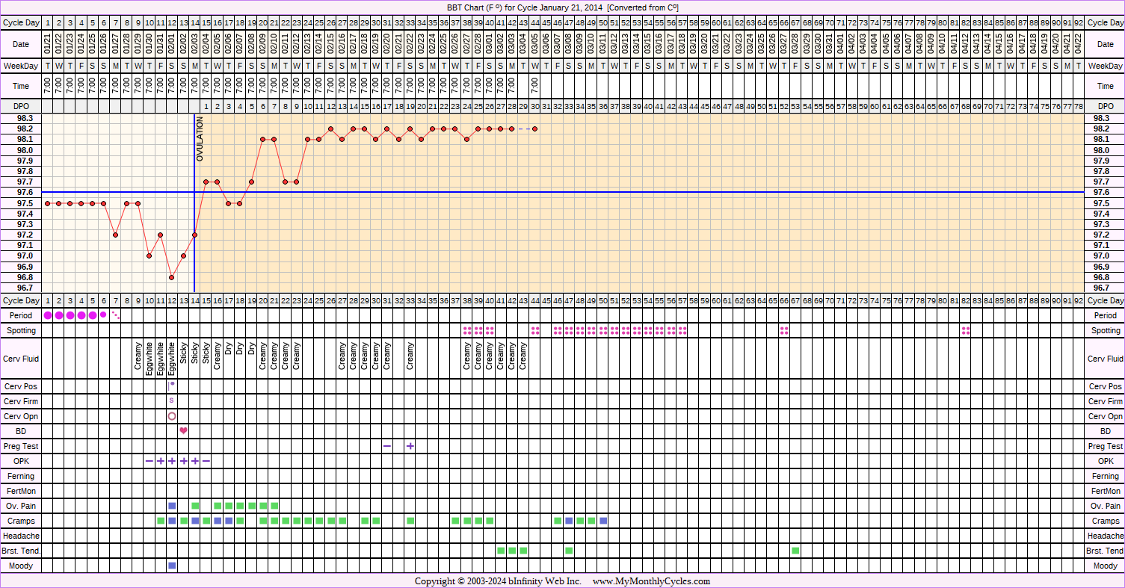Open the www.MyMonthlyCycles.com link in the footer
The width and height of the screenshot is (1125, 588).
[x=651, y=581]
